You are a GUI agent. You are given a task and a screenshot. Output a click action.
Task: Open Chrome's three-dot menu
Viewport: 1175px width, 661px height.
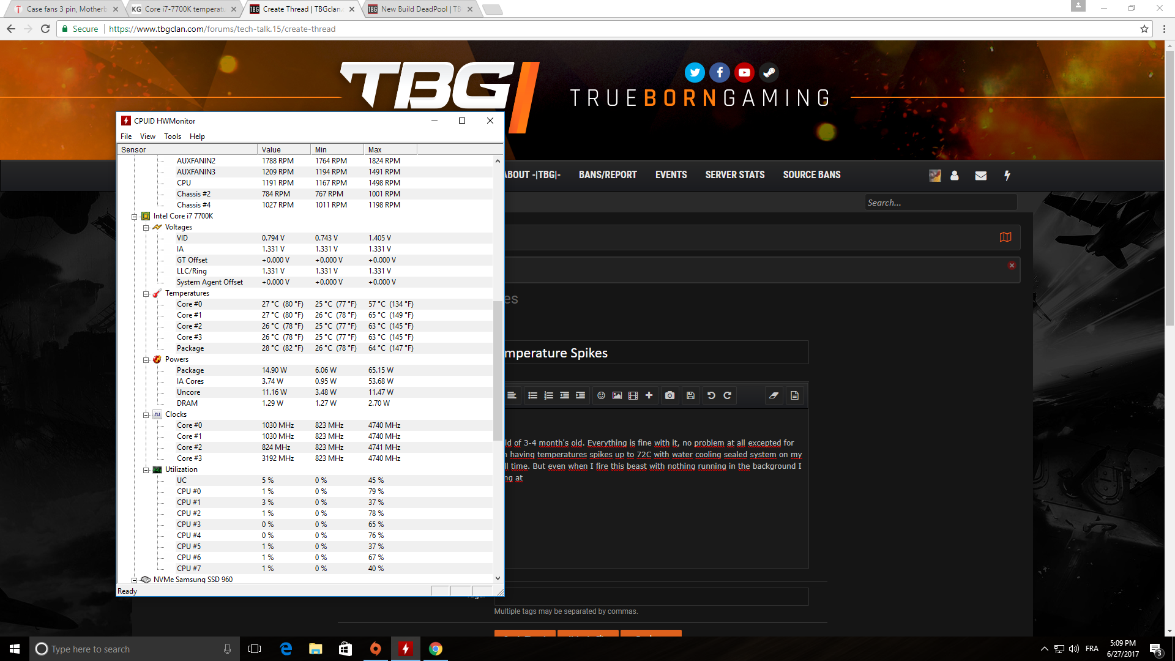[1164, 29]
